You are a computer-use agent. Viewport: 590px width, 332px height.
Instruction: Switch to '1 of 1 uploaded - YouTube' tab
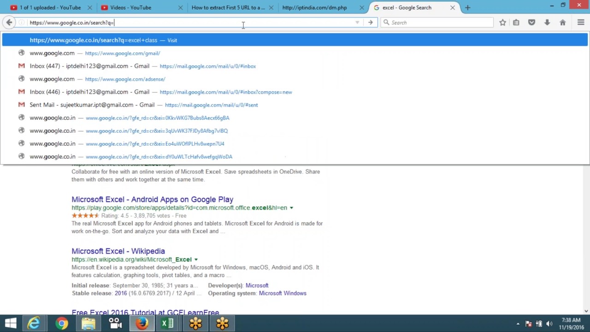pos(49,7)
